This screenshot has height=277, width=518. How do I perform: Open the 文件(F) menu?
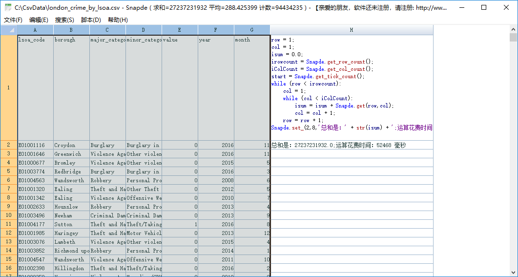[x=13, y=20]
